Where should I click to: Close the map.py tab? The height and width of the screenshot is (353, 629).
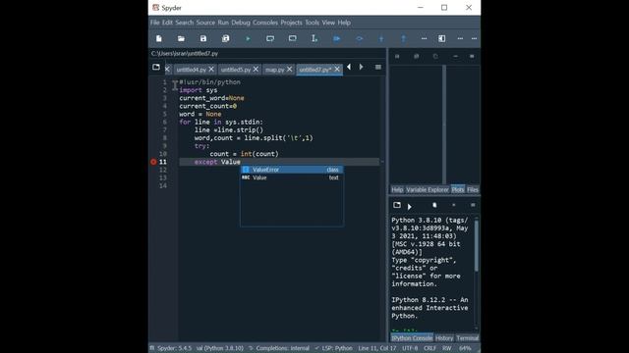tap(289, 70)
